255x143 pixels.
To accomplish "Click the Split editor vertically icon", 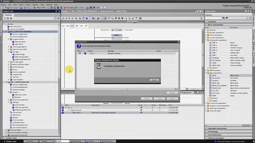I will 105,8.
